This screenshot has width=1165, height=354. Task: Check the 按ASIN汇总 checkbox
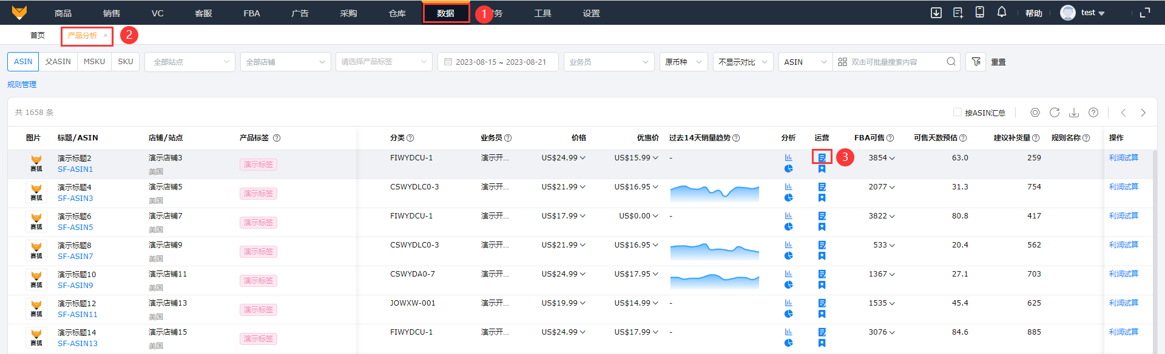(x=957, y=113)
